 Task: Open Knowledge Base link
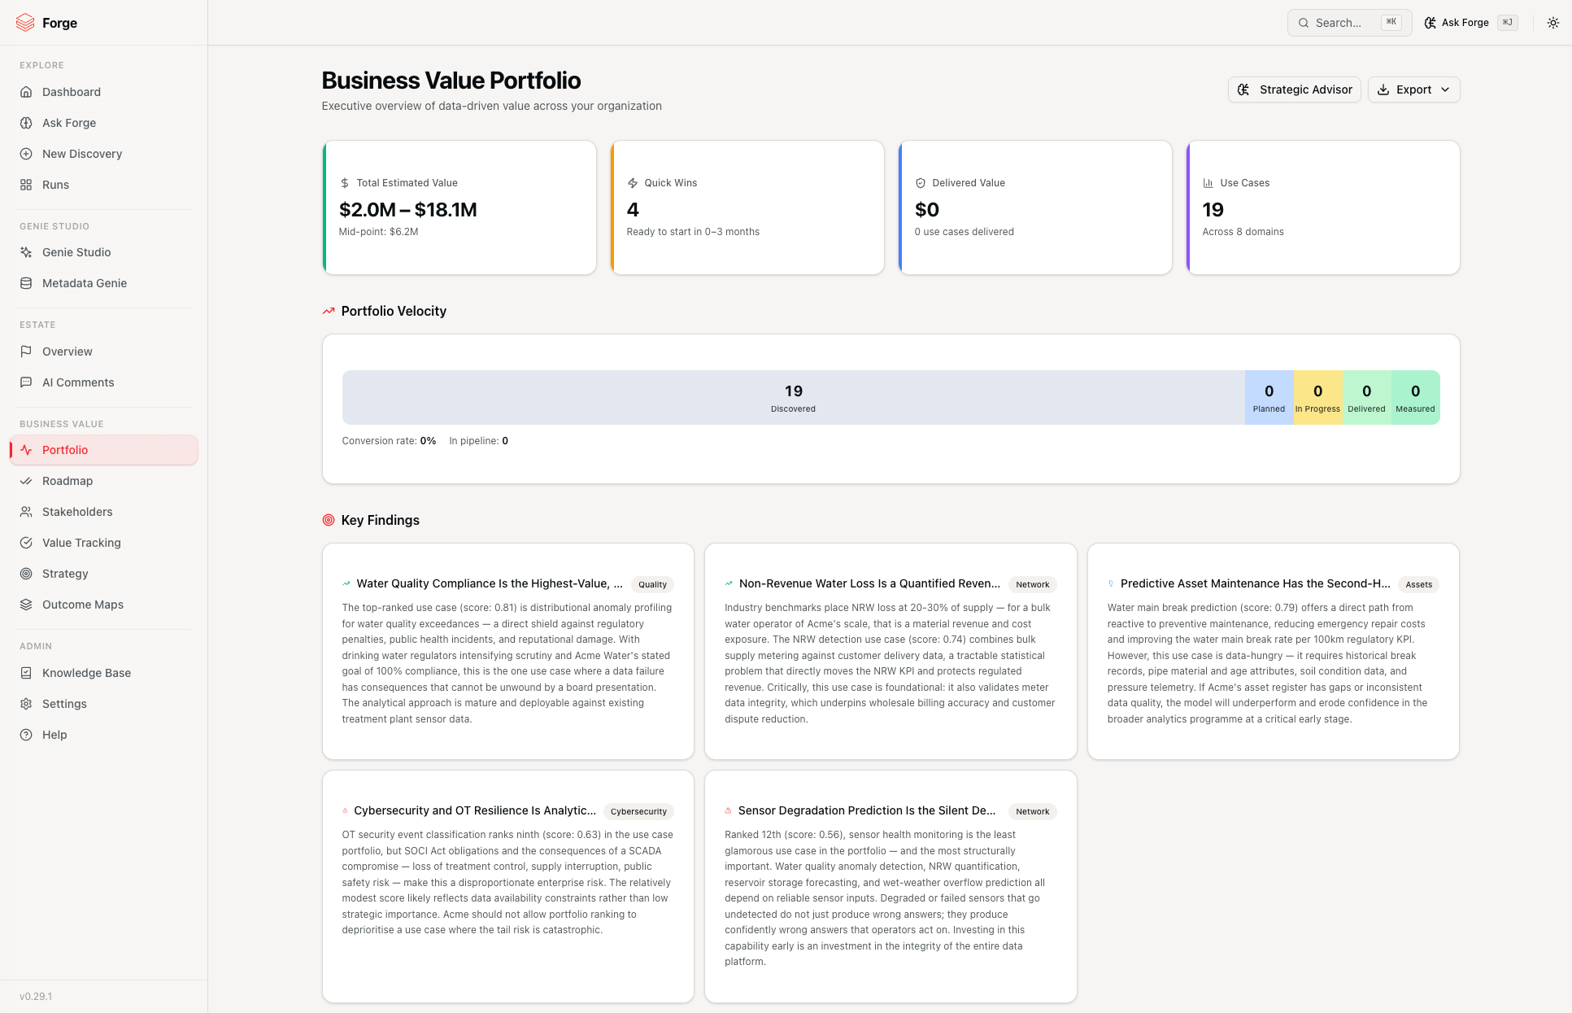pos(104,673)
